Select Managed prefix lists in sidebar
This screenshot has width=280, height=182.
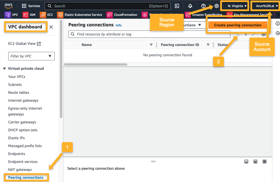pos(25,146)
